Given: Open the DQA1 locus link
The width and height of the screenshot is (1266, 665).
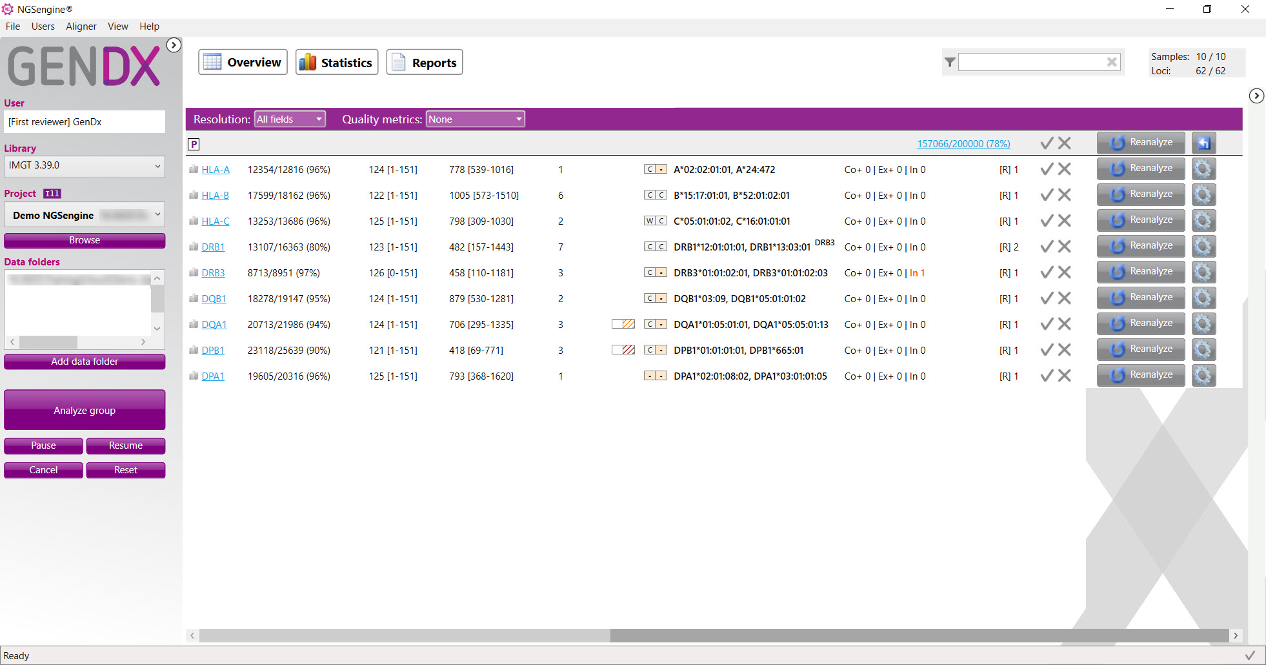Looking at the screenshot, I should click(x=214, y=325).
